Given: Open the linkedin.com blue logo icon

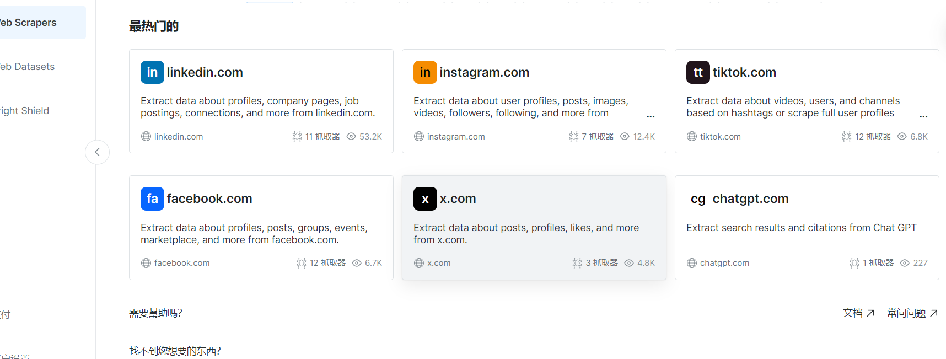Looking at the screenshot, I should pos(152,72).
